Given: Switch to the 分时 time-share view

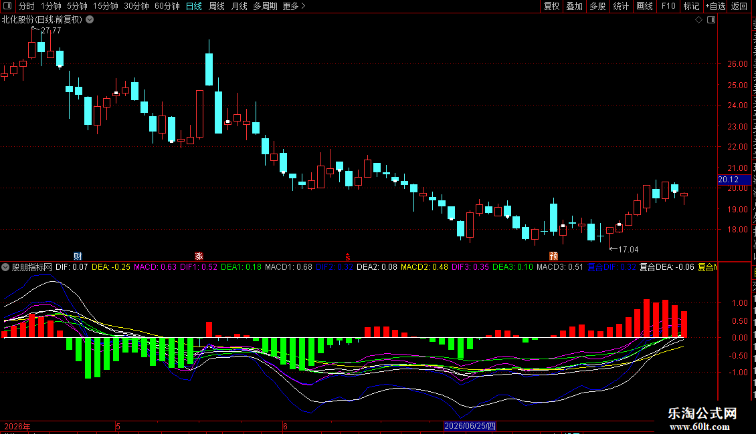Looking at the screenshot, I should coord(27,6).
